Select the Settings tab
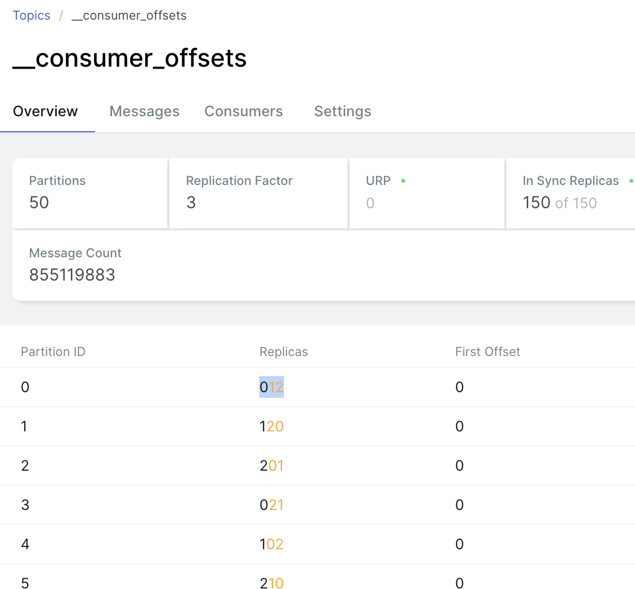 coord(342,111)
